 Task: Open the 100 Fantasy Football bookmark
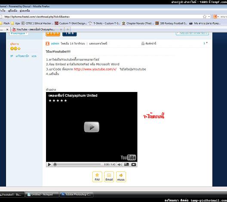click(171, 23)
